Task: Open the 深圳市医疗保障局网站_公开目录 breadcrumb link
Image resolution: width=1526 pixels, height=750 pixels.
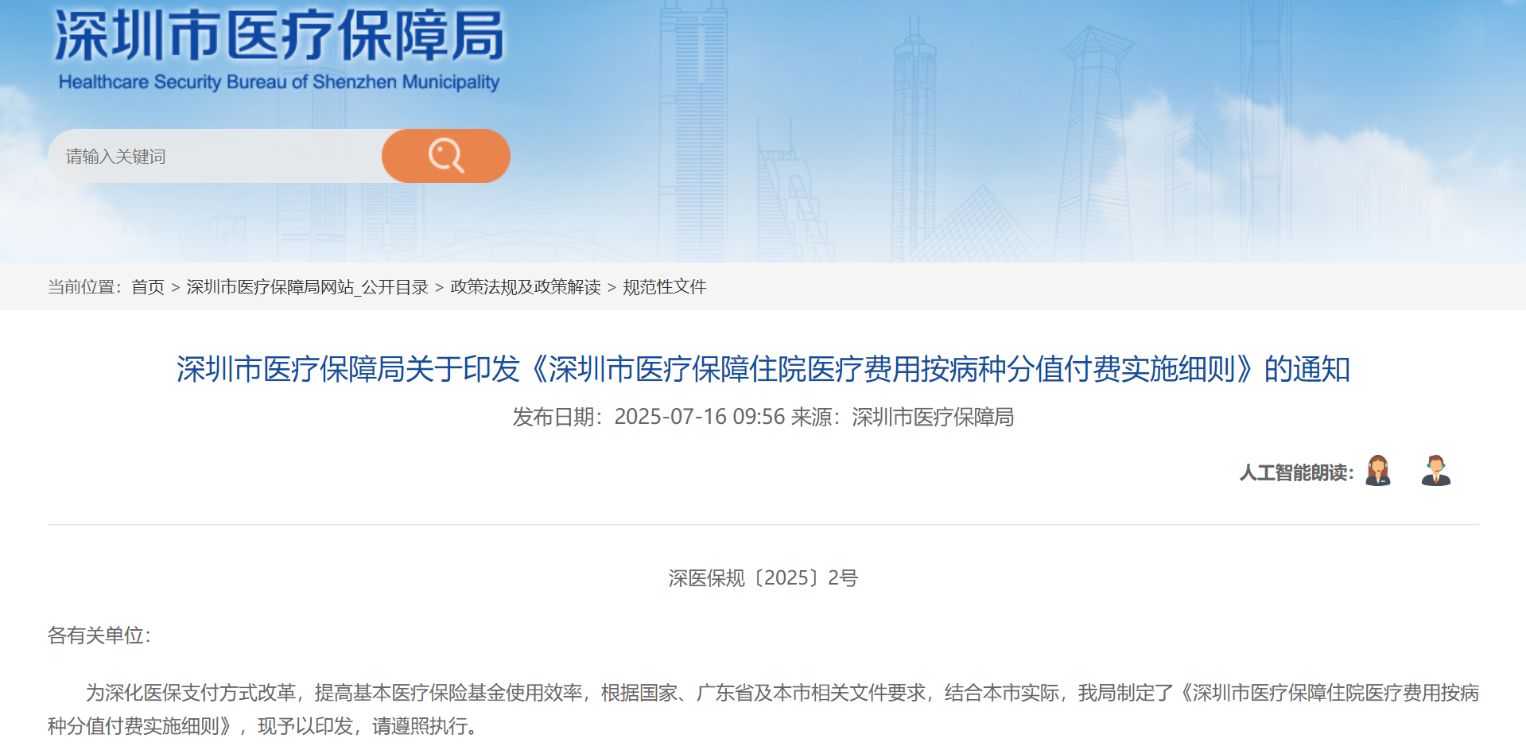Action: click(306, 287)
